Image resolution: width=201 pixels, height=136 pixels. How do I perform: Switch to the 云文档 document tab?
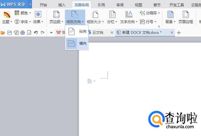pos(98,33)
